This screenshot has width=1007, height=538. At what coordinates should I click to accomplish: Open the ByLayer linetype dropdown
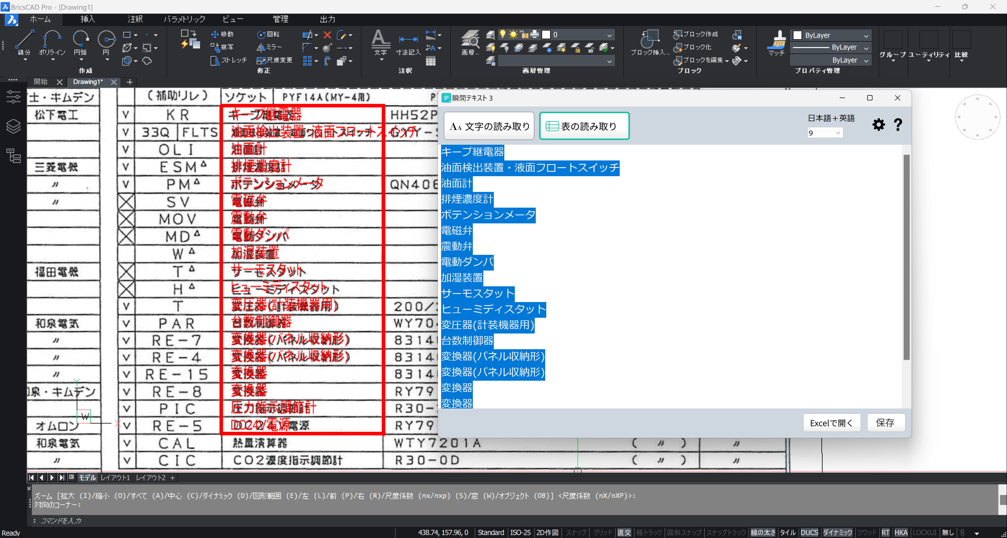[x=866, y=48]
